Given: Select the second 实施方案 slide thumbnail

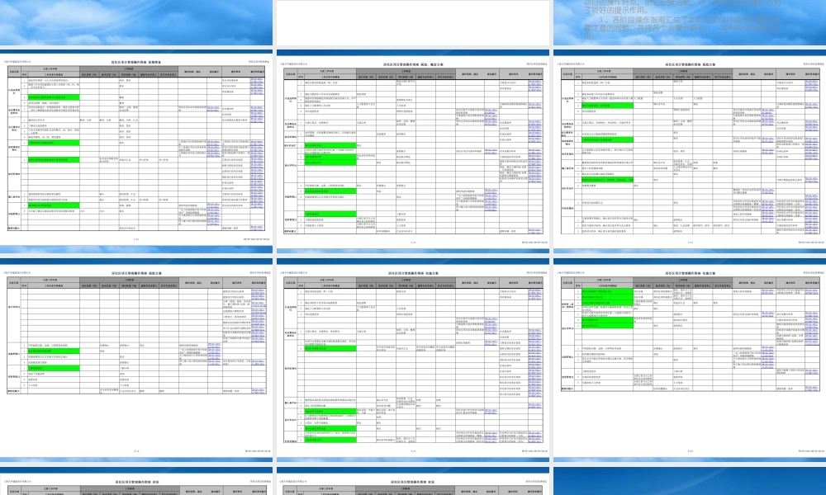Looking at the screenshot, I should (690, 361).
